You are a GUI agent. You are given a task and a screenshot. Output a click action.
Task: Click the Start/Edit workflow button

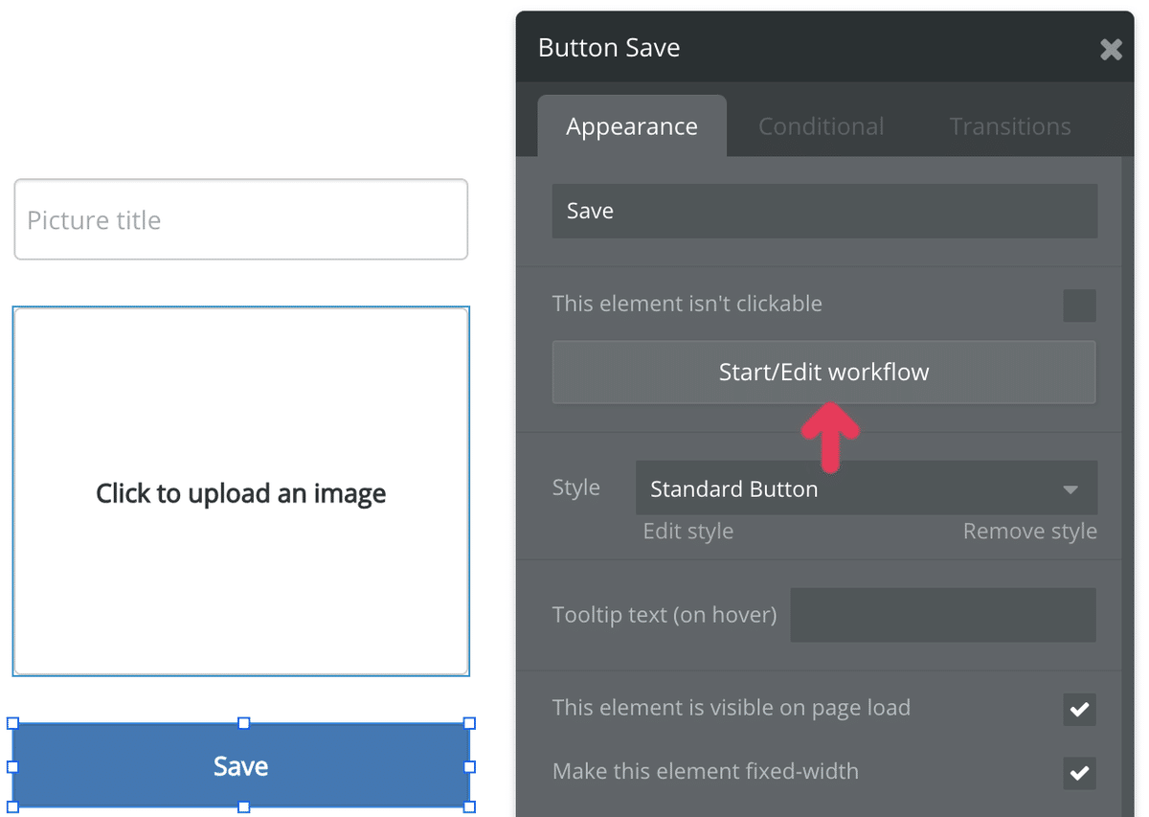tap(823, 372)
